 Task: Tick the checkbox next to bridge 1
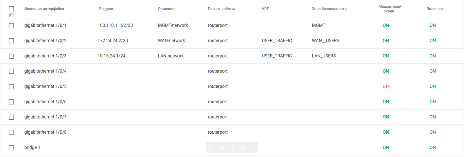pyautogui.click(x=11, y=148)
